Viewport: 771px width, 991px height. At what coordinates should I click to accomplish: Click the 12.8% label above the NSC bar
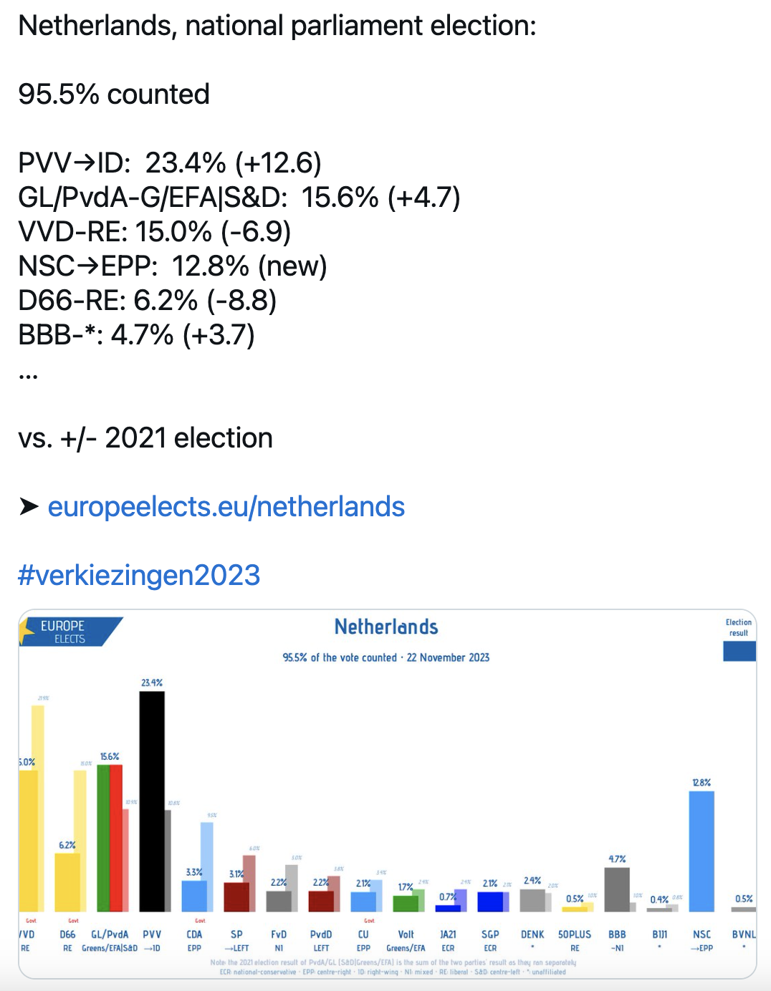tap(701, 783)
